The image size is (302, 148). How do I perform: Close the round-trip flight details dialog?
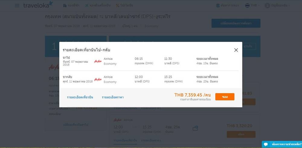pyautogui.click(x=236, y=50)
